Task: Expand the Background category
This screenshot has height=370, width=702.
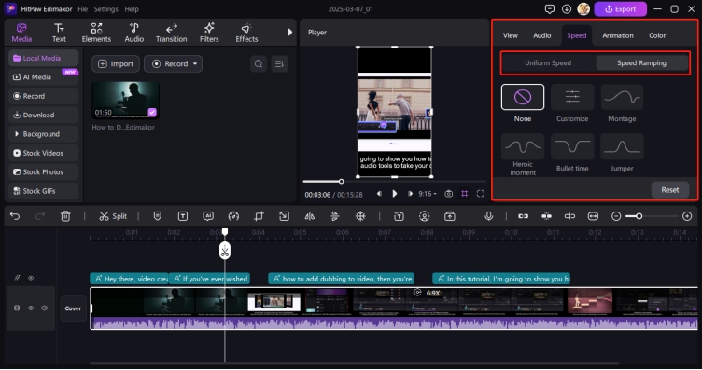Action: [x=44, y=134]
